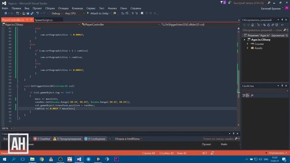290x163 pixels.
Task: Open the Any CPU platform dropdown
Action: 75,13
